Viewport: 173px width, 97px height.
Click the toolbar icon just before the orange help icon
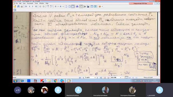(x=95, y=6)
